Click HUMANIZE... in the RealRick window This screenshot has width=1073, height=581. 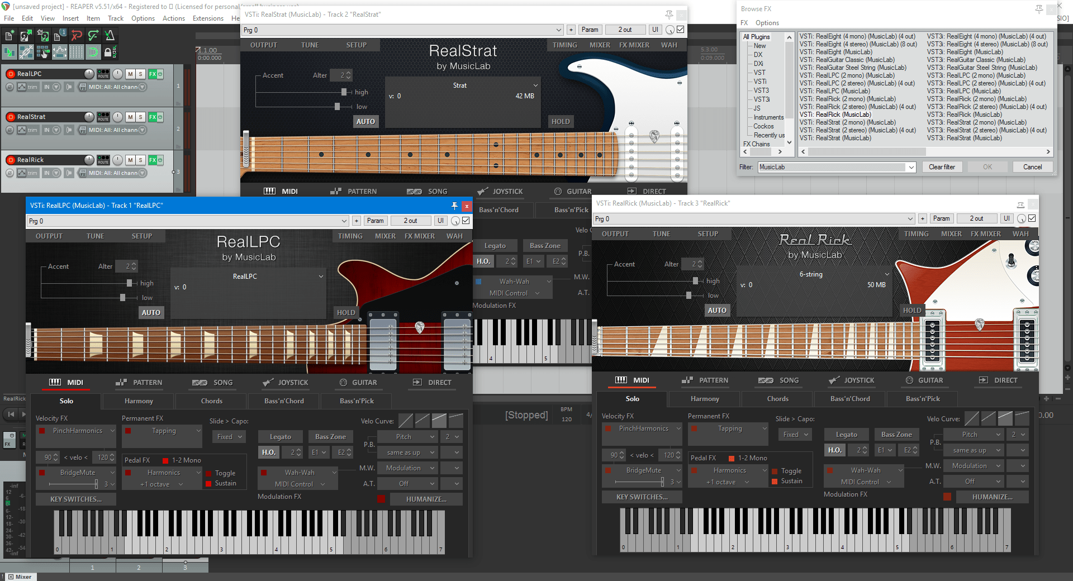[992, 497]
